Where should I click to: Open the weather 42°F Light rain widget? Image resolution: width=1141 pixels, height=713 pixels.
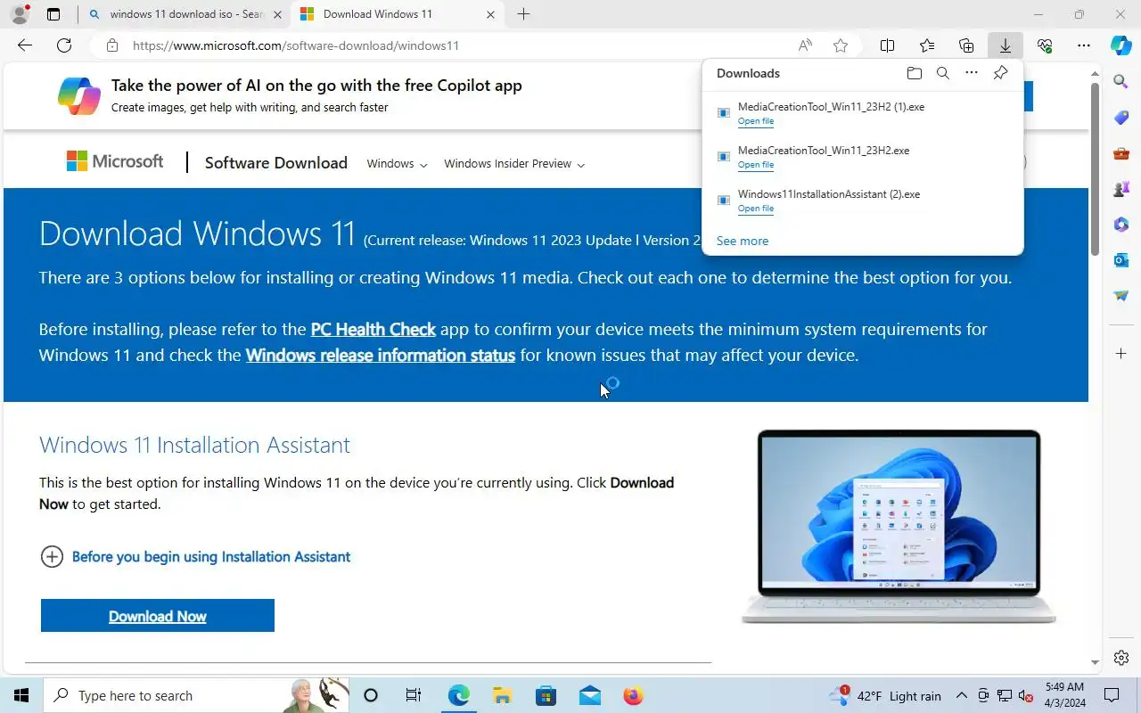[x=884, y=696]
